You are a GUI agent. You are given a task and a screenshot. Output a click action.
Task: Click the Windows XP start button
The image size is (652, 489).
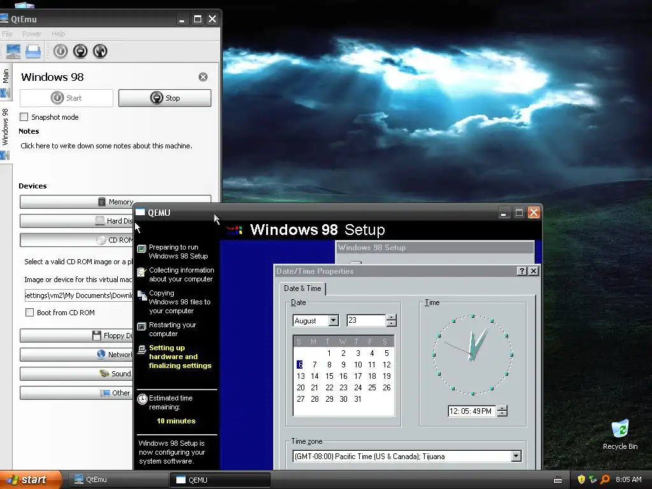coord(31,480)
